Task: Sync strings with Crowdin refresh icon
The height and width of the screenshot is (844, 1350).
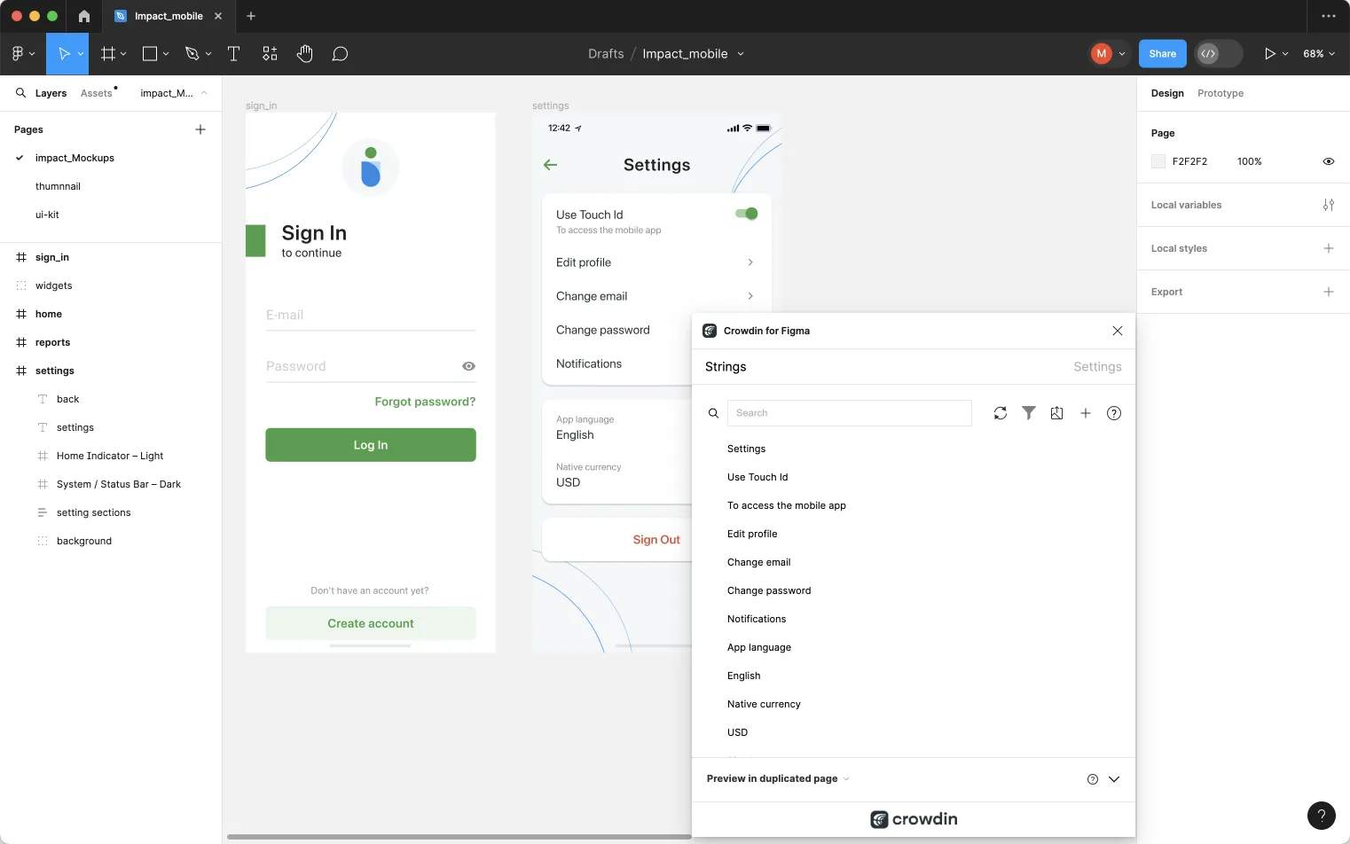Action: pos(1001,413)
